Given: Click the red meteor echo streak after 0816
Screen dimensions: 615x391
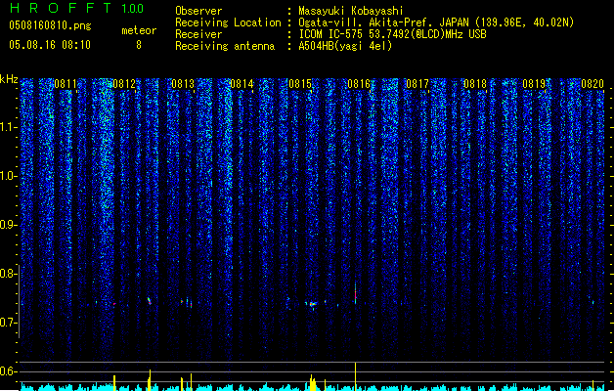Looking at the screenshot, I should click(x=355, y=293).
